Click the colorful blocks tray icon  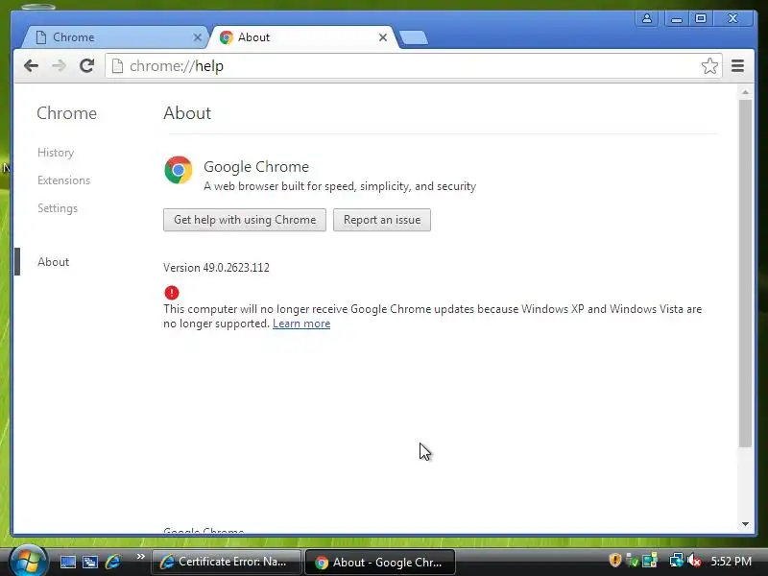(650, 560)
